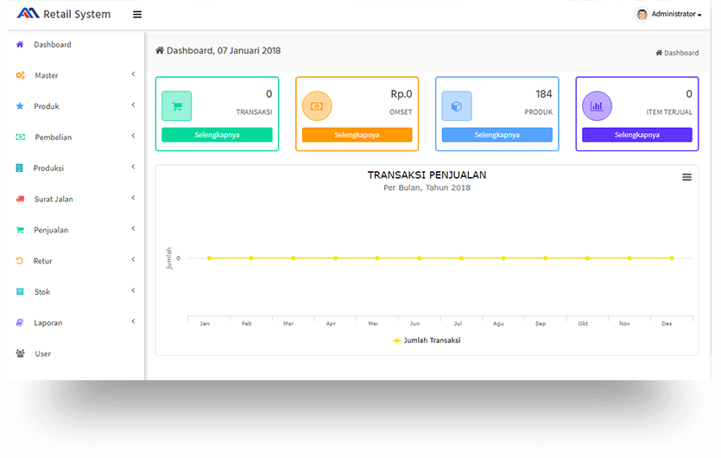Image resolution: width=721 pixels, height=458 pixels.
Task: Expand the Master submenu chevron
Action: pyautogui.click(x=133, y=74)
